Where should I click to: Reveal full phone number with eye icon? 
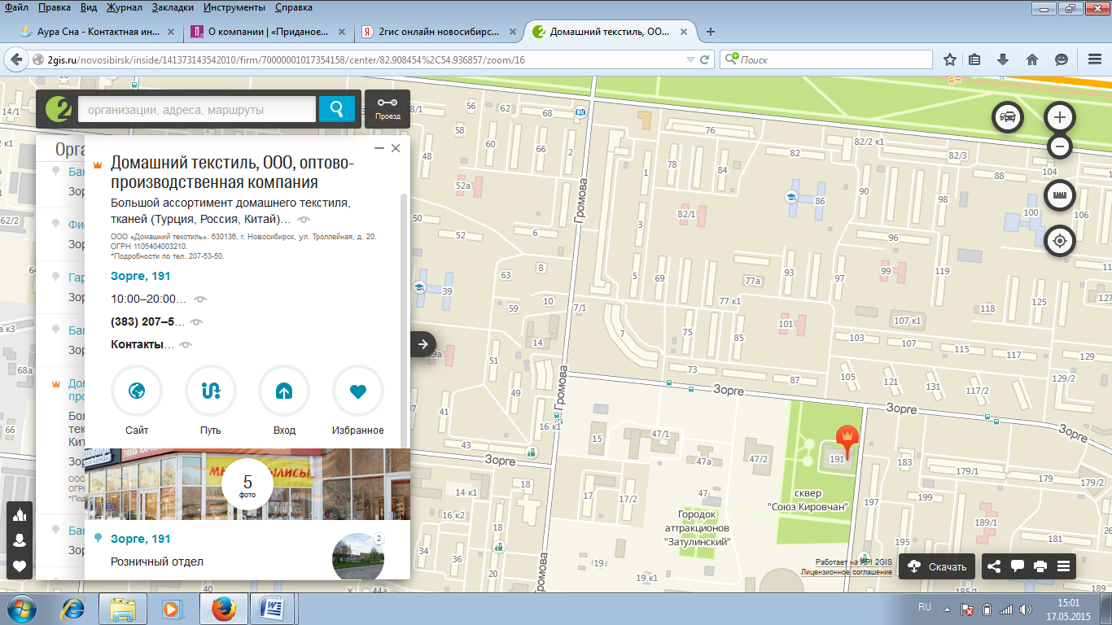coord(195,322)
